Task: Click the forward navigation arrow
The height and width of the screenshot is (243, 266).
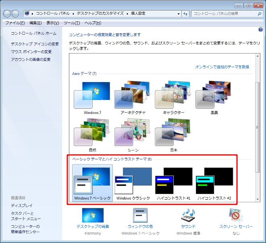Action: pos(15,14)
